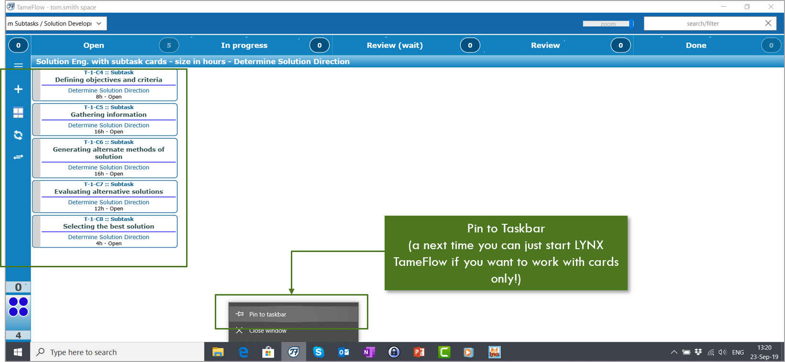Click the plus icon to add a card

(18, 89)
